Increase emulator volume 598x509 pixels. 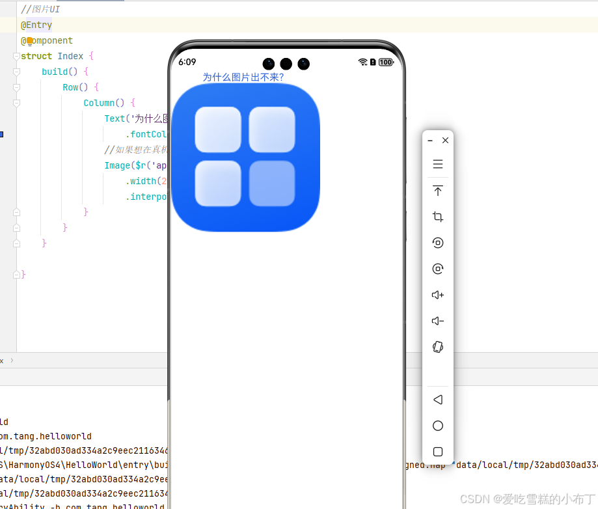(x=438, y=295)
